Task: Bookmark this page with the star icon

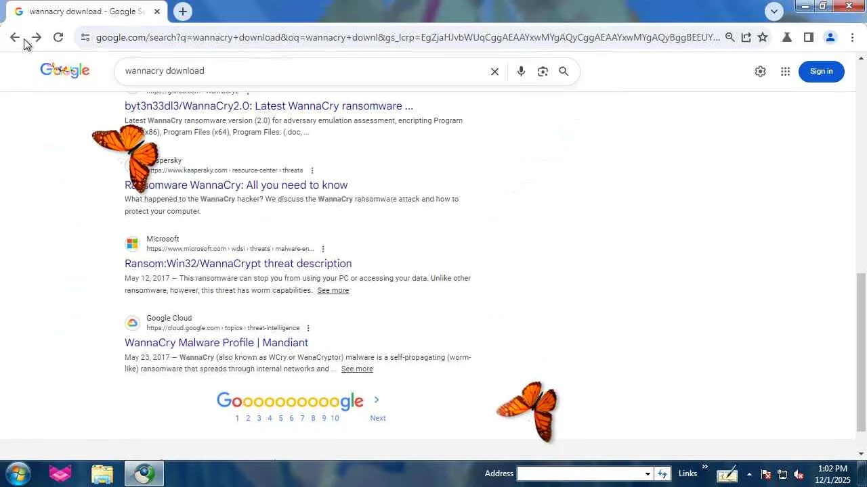Action: click(x=763, y=38)
